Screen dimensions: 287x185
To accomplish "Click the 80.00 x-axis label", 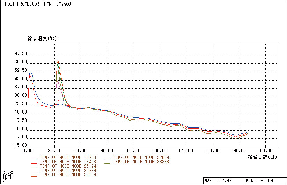I will pyautogui.click(x=134, y=151).
